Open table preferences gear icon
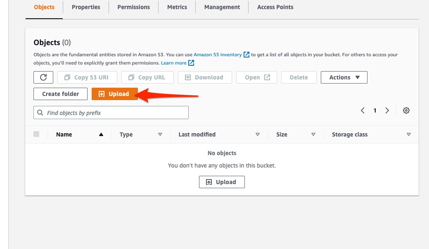Screen dimensions: 429x249 coord(406,110)
